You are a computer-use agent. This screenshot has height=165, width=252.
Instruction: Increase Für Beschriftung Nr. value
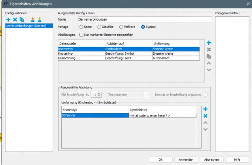[x=99, y=93]
